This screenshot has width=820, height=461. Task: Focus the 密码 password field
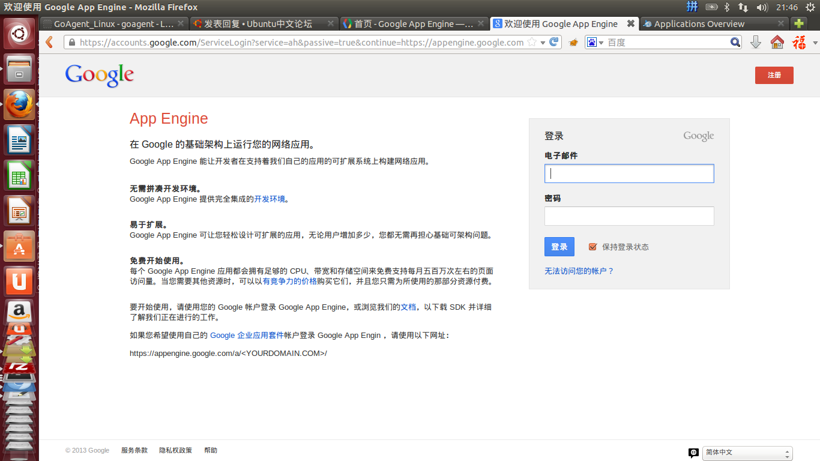click(x=629, y=216)
